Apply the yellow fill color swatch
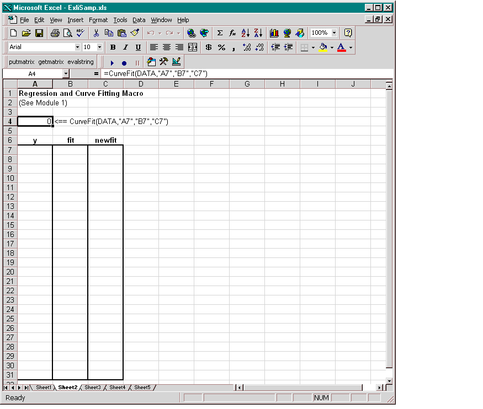The image size is (483, 409). click(x=323, y=47)
